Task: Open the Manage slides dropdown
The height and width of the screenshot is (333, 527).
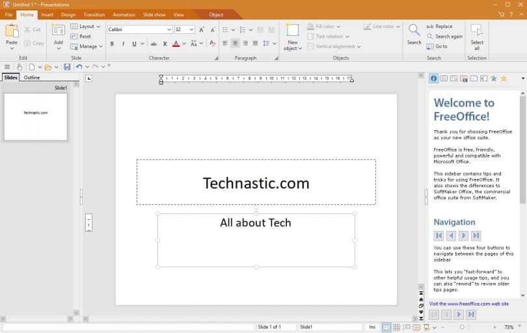Action: pos(87,46)
